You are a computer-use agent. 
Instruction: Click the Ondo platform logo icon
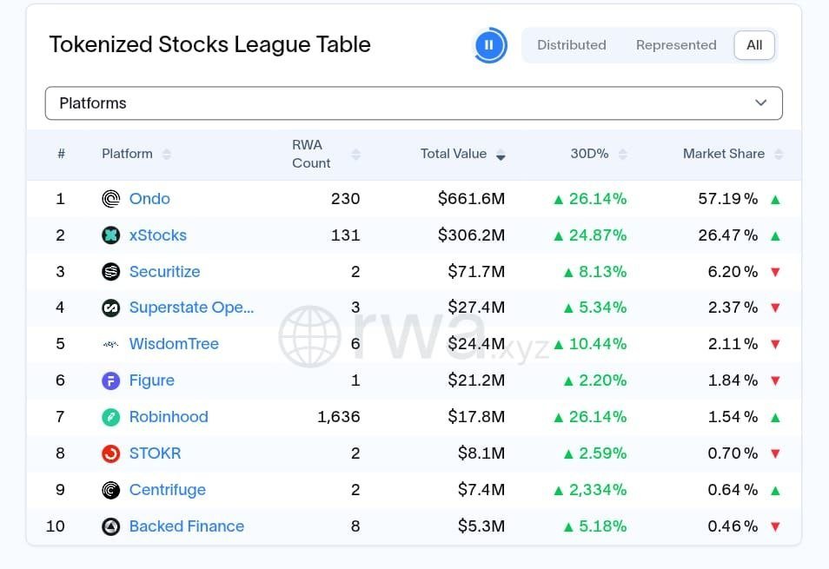point(110,199)
